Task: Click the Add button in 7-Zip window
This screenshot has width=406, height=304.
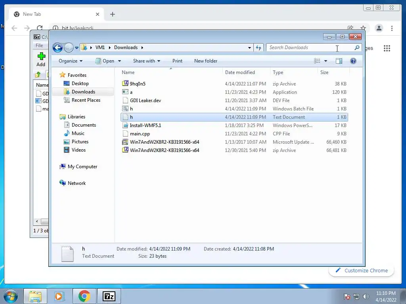Action: 41,59
